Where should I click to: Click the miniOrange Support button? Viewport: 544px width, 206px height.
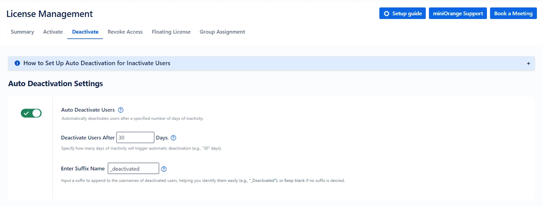click(x=458, y=14)
